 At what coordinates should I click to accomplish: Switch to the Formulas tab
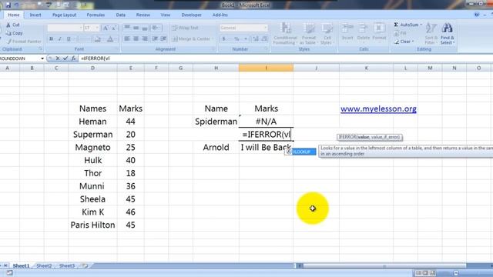(x=96, y=15)
